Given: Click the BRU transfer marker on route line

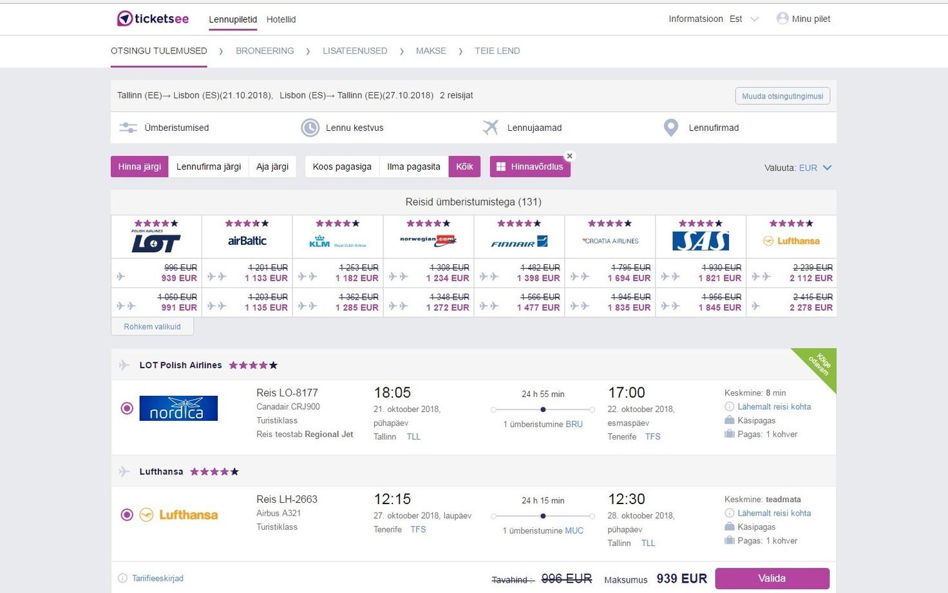Looking at the screenshot, I should pyautogui.click(x=543, y=409).
